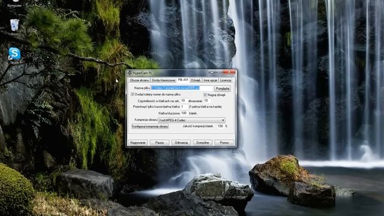Click the HyperCam title bar icon
The image size is (384, 216).
coord(130,73)
